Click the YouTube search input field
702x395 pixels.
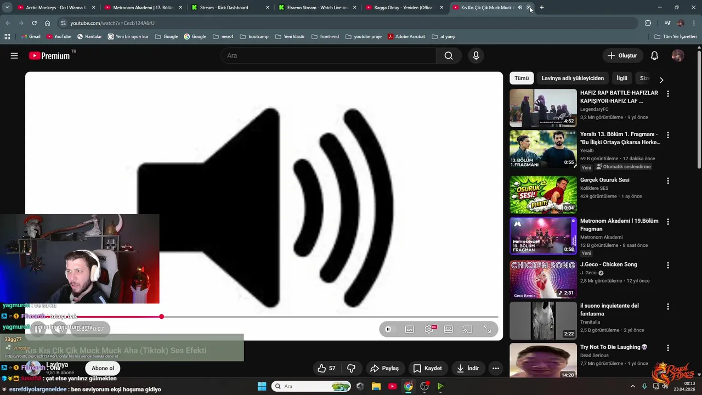pyautogui.click(x=328, y=55)
